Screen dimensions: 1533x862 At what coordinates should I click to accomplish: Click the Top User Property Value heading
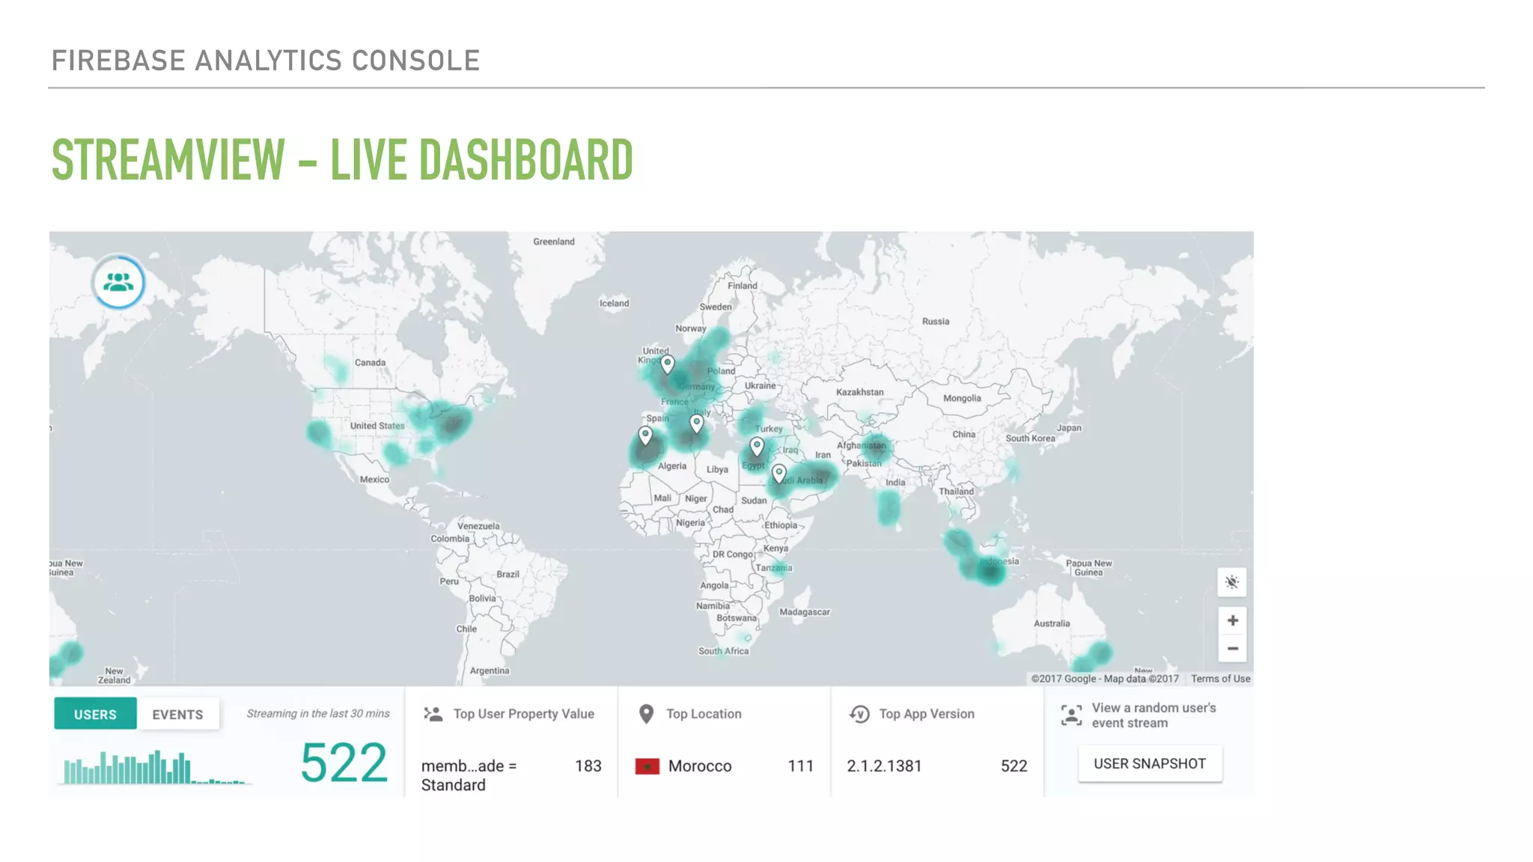pyautogui.click(x=524, y=714)
